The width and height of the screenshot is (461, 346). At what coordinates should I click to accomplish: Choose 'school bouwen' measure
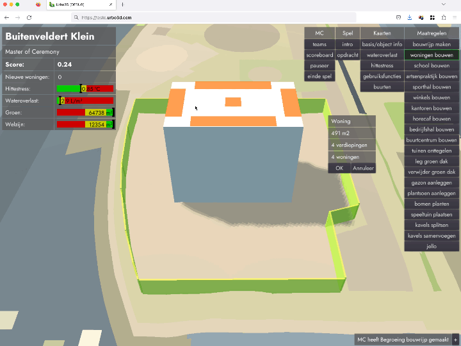[432, 65]
